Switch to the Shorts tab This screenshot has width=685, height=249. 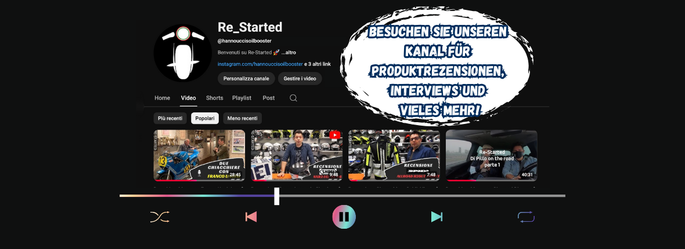click(x=214, y=98)
